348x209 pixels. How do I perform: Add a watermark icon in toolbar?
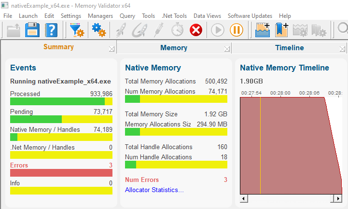(x=263, y=30)
